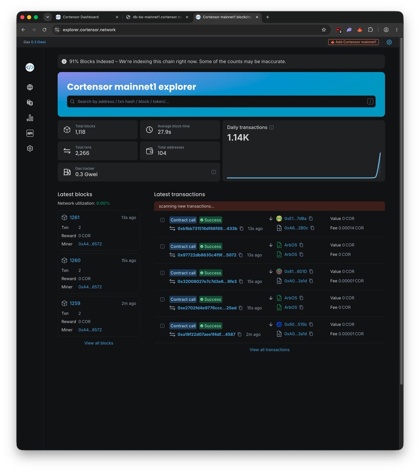Reload the page in browser
Image resolution: width=420 pixels, height=472 pixels.
click(44, 30)
